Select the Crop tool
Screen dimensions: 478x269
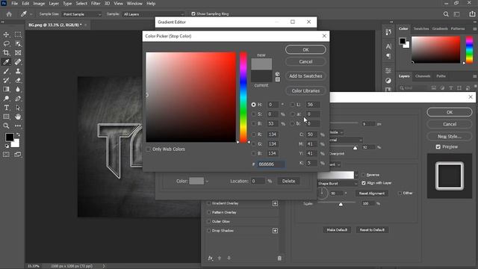6,53
